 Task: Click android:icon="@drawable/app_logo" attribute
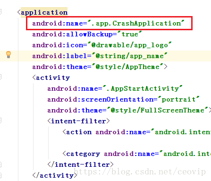(102, 45)
